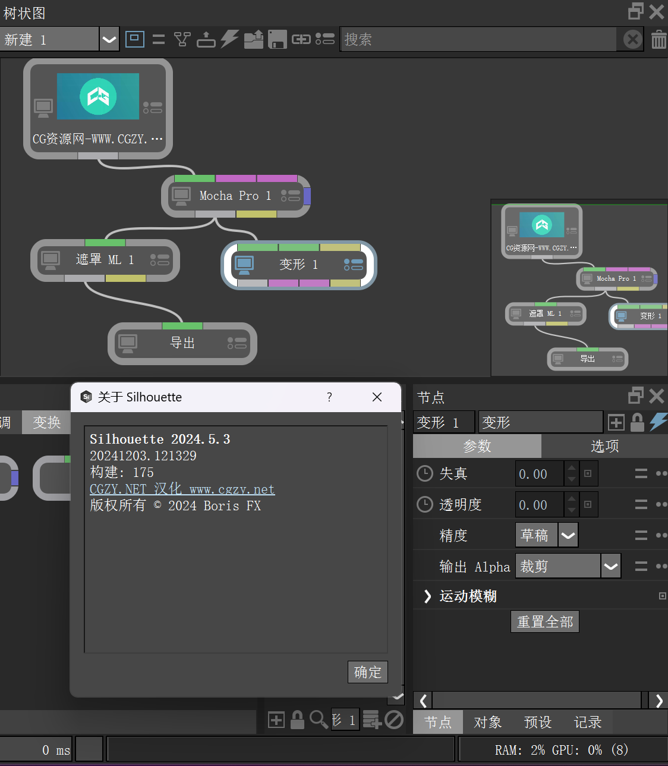Screen dimensions: 668x766
Task: Undock the tree view panel
Action: tap(636, 11)
